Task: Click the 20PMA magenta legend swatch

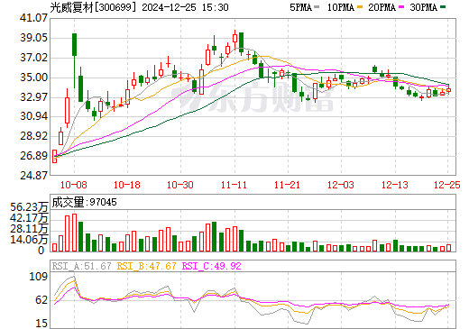Action: [401, 6]
